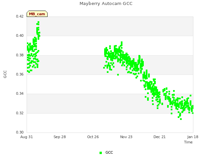Click the Time axis title
The width and height of the screenshot is (213, 159).
(x=188, y=142)
